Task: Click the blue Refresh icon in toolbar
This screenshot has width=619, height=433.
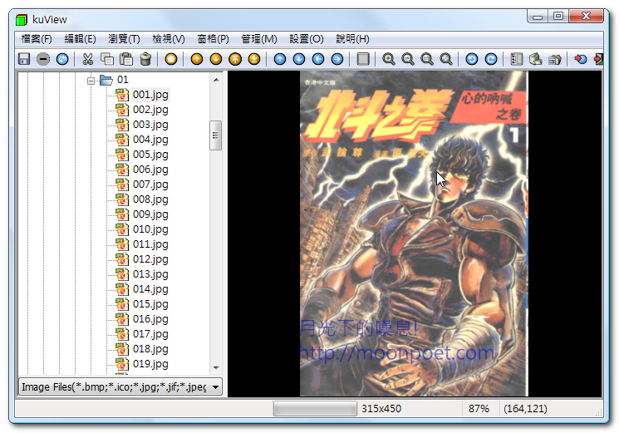Action: [62, 59]
